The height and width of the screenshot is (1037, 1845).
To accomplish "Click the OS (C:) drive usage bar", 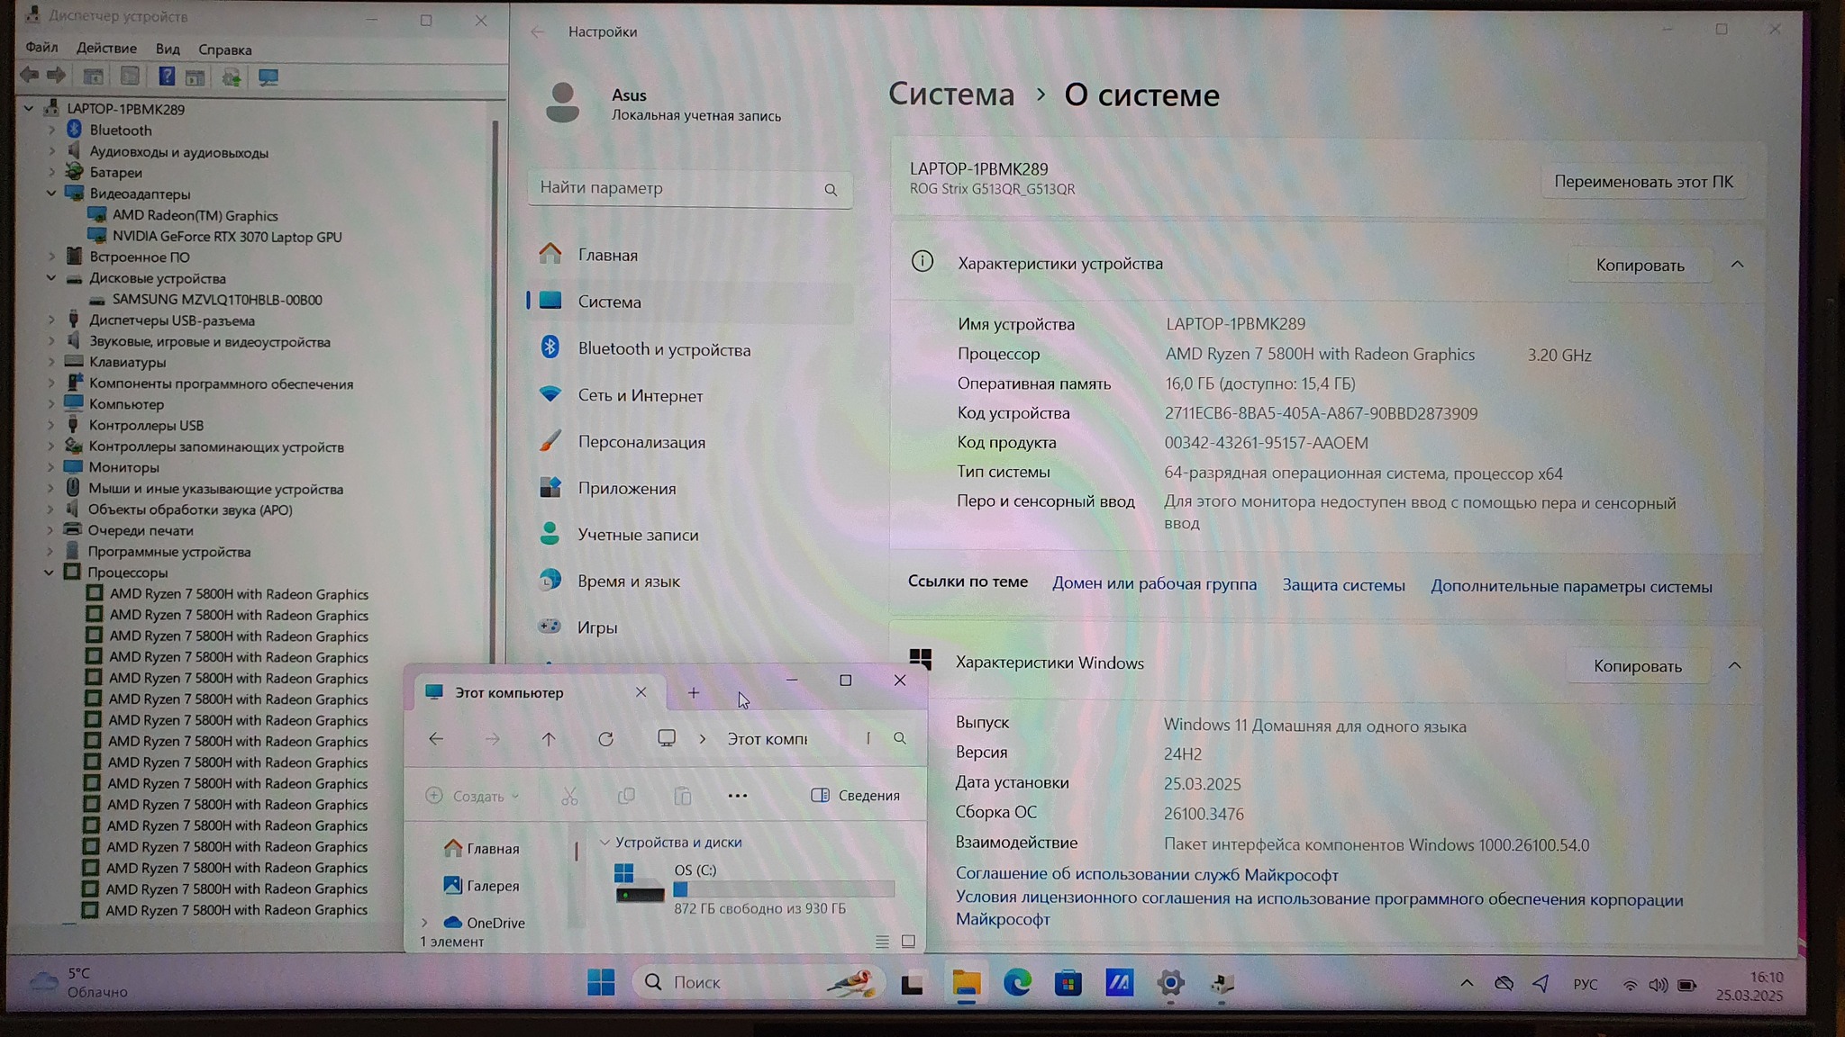I will coord(783,889).
